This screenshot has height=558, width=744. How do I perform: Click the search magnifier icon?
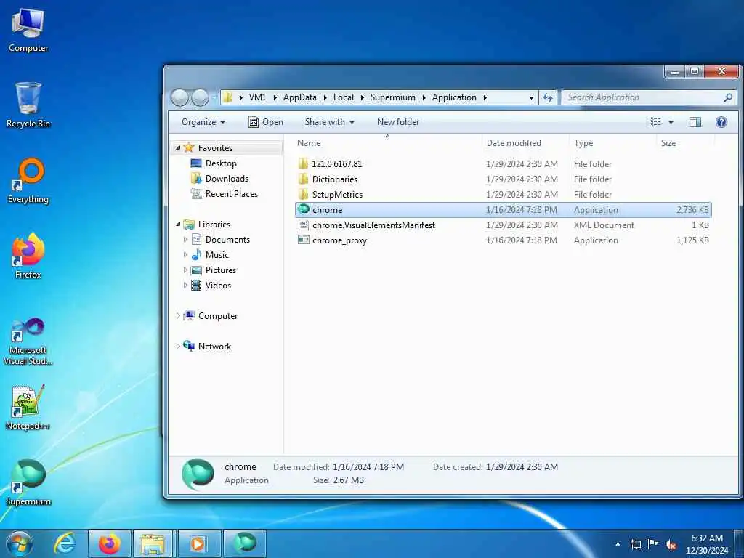pos(728,97)
